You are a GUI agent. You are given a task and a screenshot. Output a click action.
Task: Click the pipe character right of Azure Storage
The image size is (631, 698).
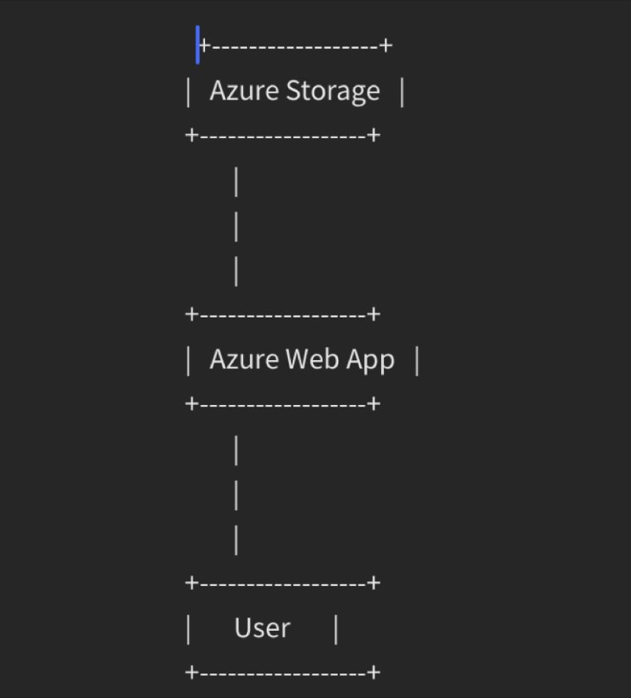(402, 92)
